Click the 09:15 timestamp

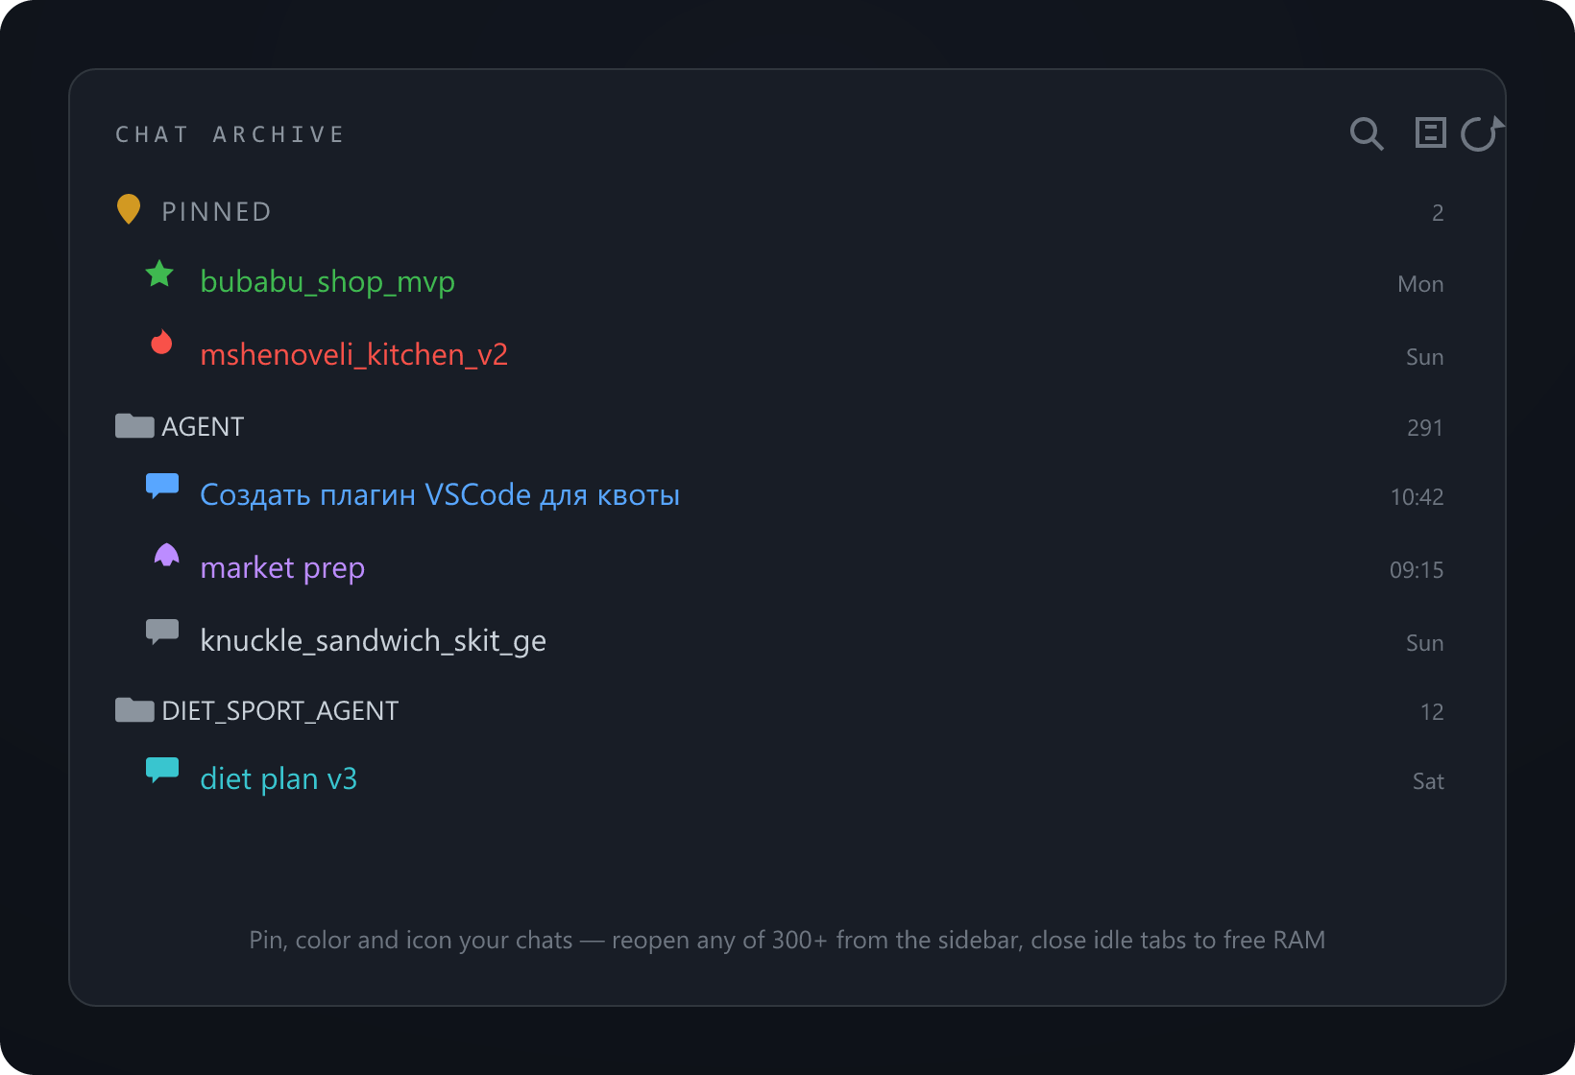coord(1417,570)
